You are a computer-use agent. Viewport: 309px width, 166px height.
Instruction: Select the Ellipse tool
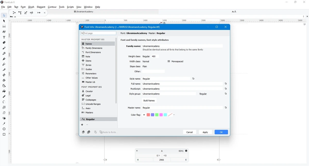(4, 129)
